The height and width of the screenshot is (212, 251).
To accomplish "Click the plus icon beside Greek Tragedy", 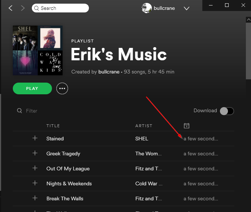I will click(35, 153).
